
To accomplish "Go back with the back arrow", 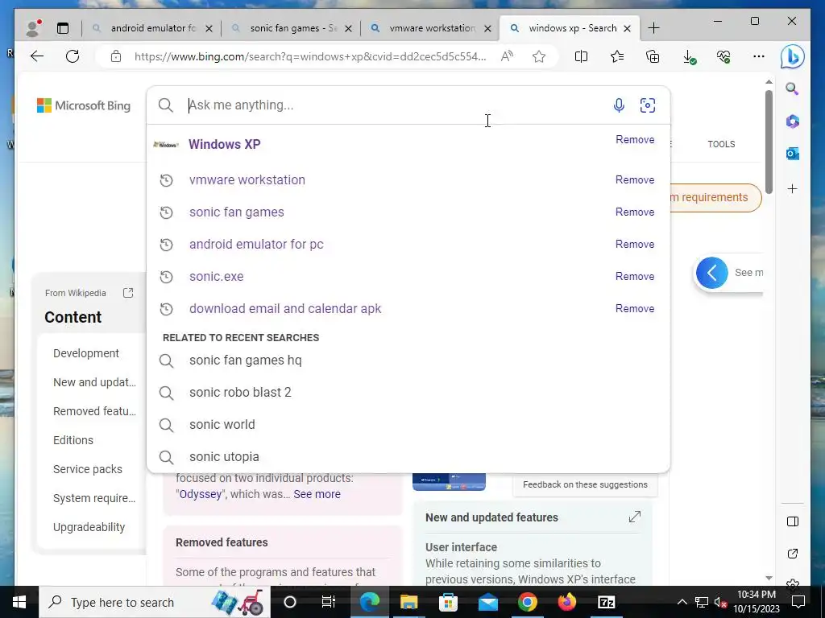I will tap(37, 56).
